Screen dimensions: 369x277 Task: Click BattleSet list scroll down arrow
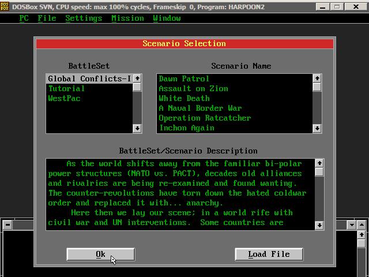[137, 129]
